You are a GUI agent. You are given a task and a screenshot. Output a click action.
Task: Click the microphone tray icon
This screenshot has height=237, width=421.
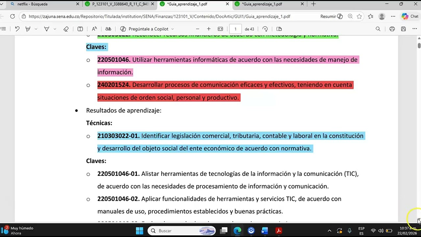click(350, 231)
